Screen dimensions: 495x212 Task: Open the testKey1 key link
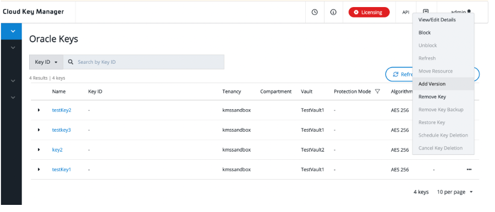click(x=62, y=169)
